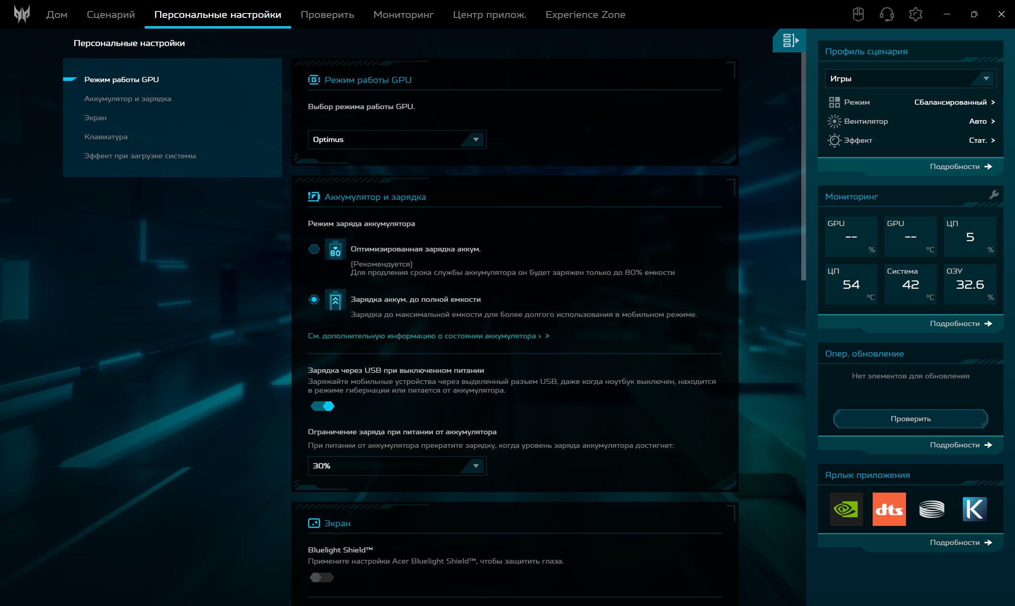Click the ОЗУ usage 32.6 tile
This screenshot has width=1015, height=606.
tap(970, 284)
